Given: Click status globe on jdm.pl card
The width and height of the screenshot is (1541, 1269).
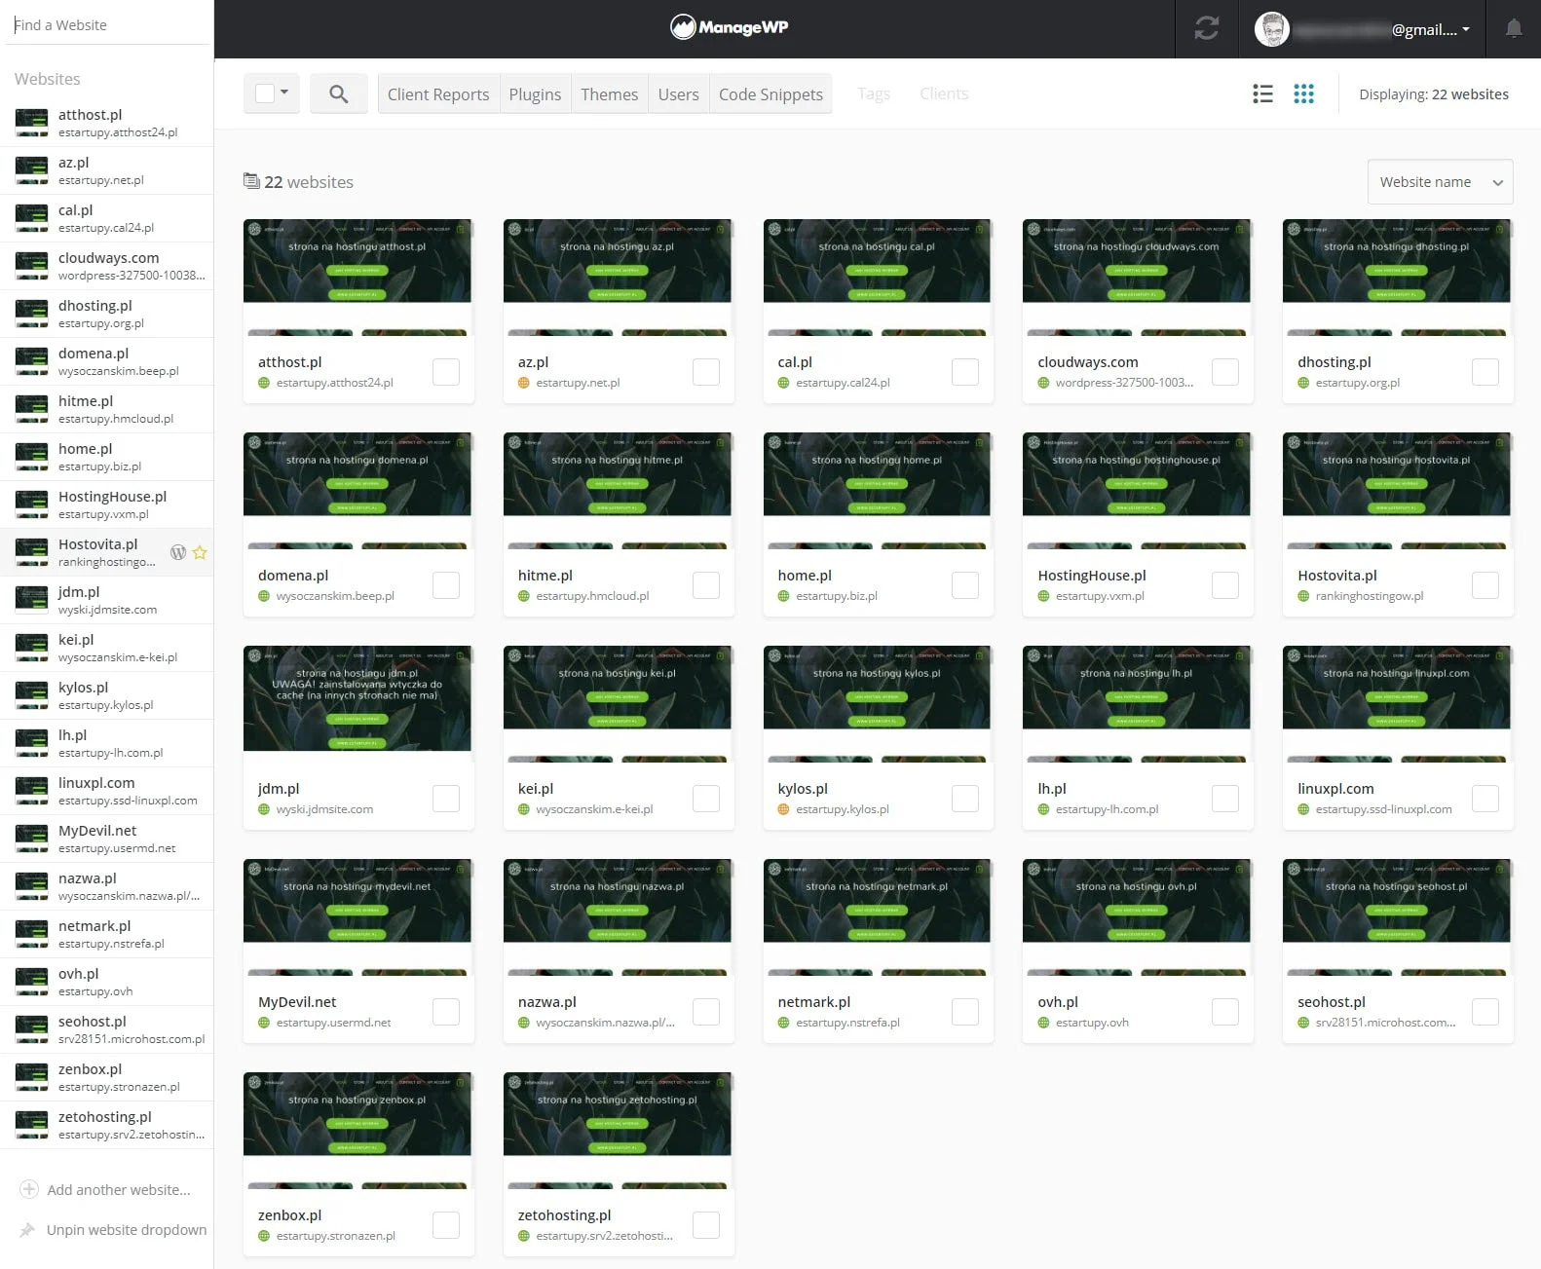Looking at the screenshot, I should click(264, 809).
